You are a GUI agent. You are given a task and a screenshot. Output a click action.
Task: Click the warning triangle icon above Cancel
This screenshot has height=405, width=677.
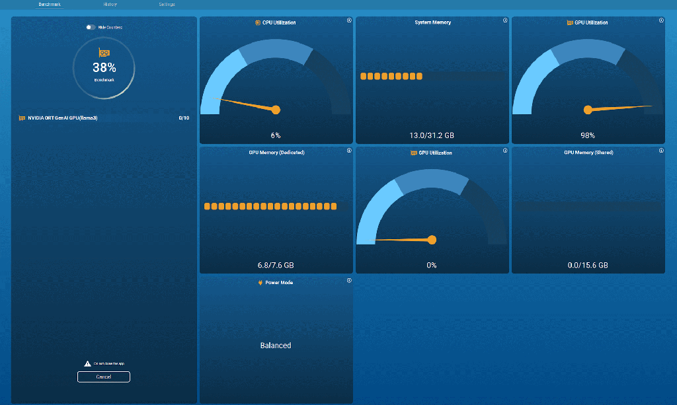[x=87, y=363]
